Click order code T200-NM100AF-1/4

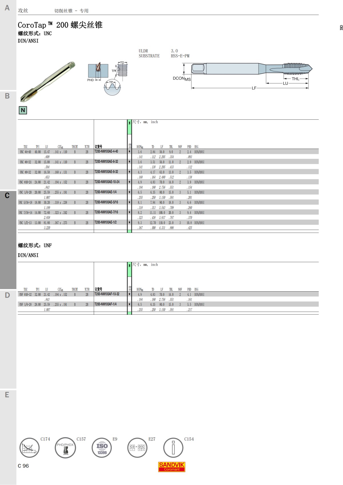(105, 304)
